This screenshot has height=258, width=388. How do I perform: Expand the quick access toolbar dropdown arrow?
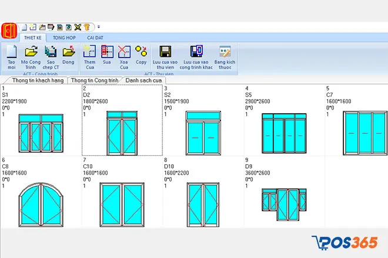99,27
